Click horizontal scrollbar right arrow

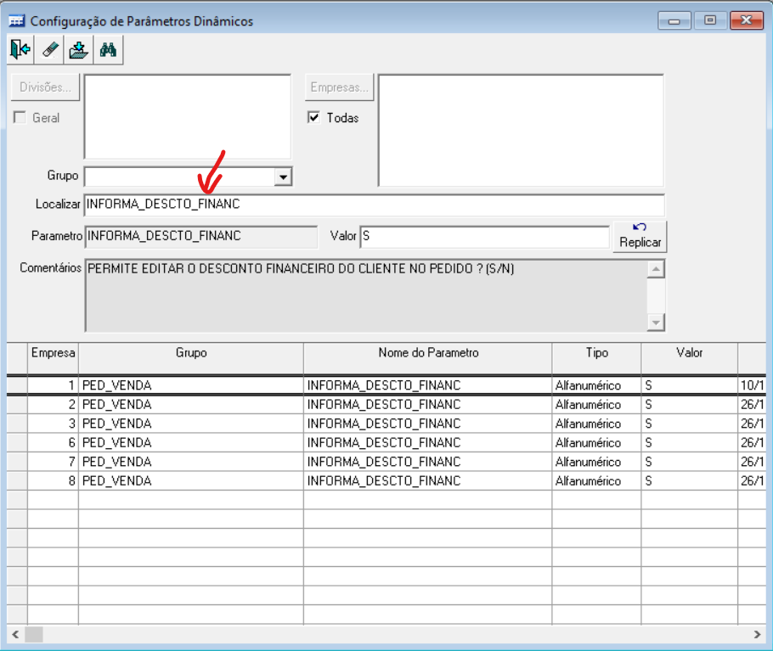(x=757, y=634)
